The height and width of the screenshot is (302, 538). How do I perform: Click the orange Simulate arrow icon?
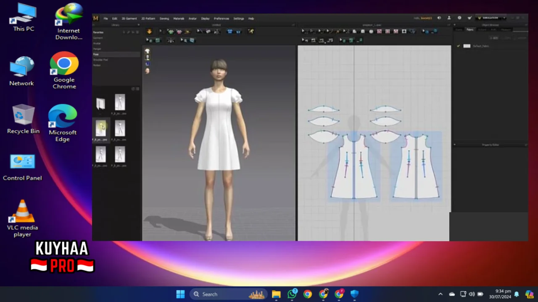[x=149, y=31]
